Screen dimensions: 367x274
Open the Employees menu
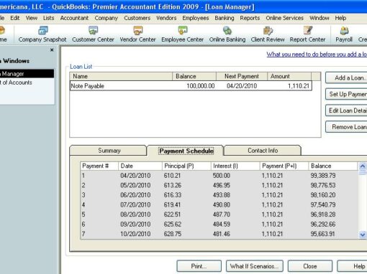[x=196, y=18]
